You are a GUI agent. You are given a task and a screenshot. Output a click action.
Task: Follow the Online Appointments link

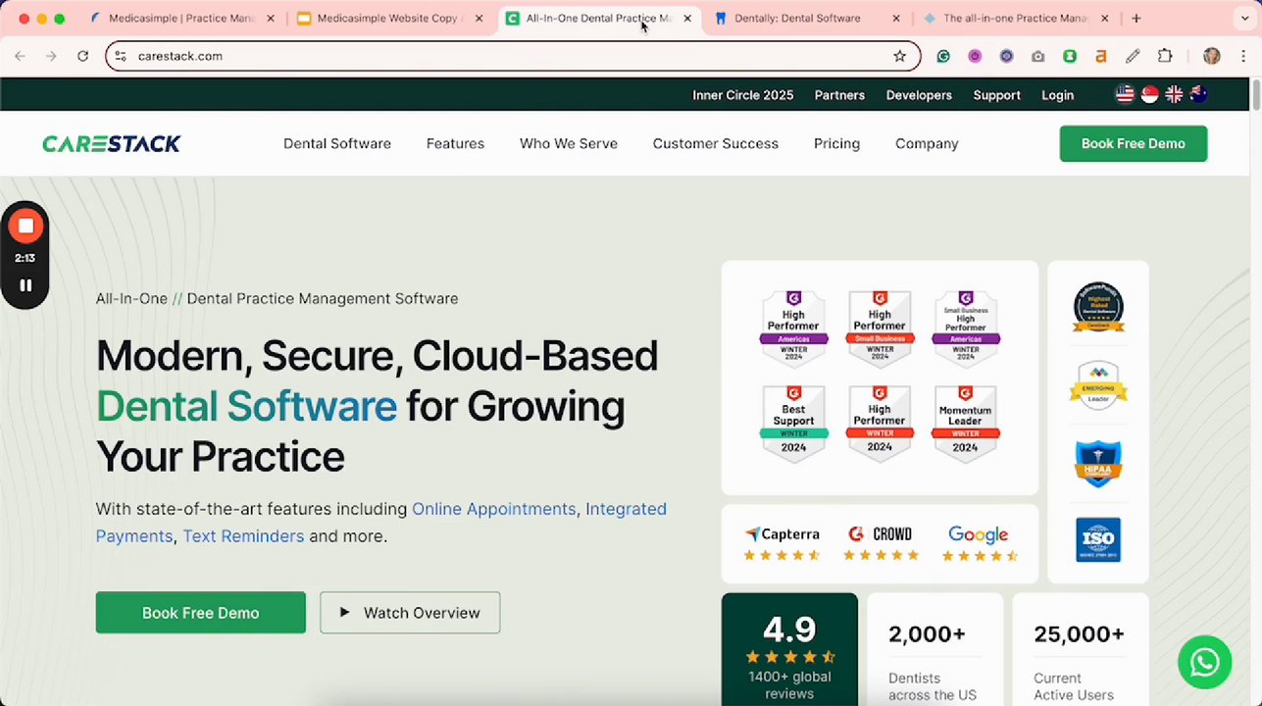[493, 509]
